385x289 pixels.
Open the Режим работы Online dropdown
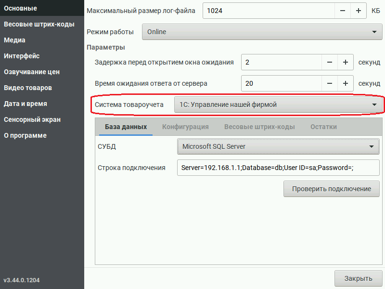tap(262, 32)
